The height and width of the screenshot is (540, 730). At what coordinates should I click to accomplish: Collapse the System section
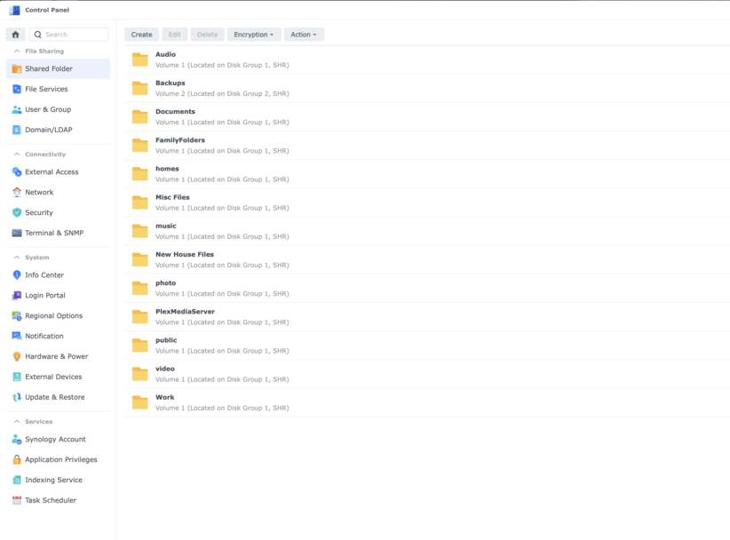pos(17,258)
